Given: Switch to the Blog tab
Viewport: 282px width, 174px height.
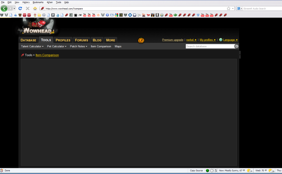Looking at the screenshot, I should click(x=97, y=40).
